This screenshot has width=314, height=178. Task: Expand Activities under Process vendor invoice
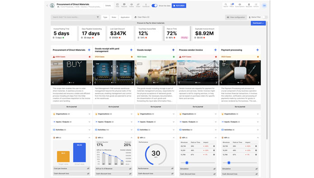point(197,130)
